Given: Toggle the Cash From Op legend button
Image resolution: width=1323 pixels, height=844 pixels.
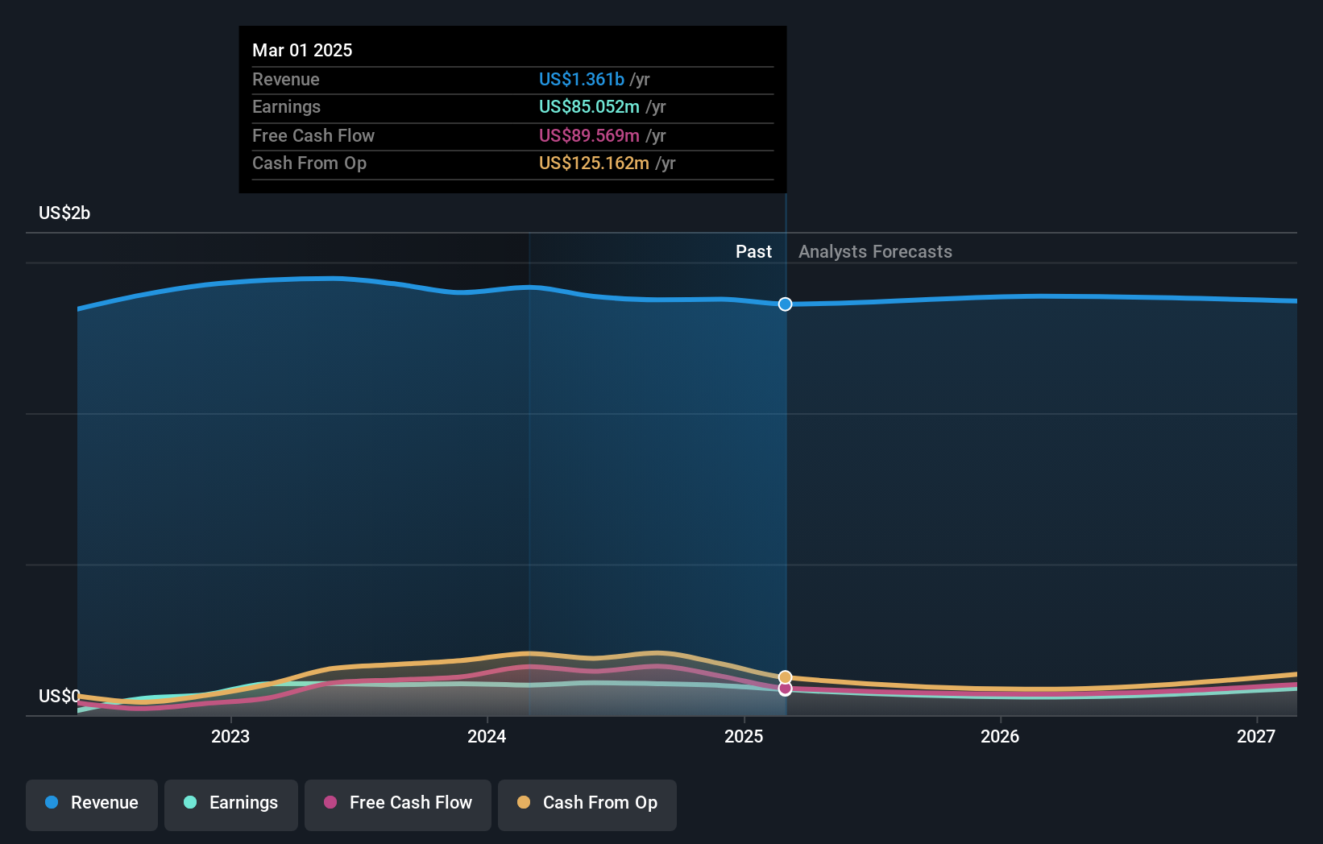Looking at the screenshot, I should pos(587,805).
